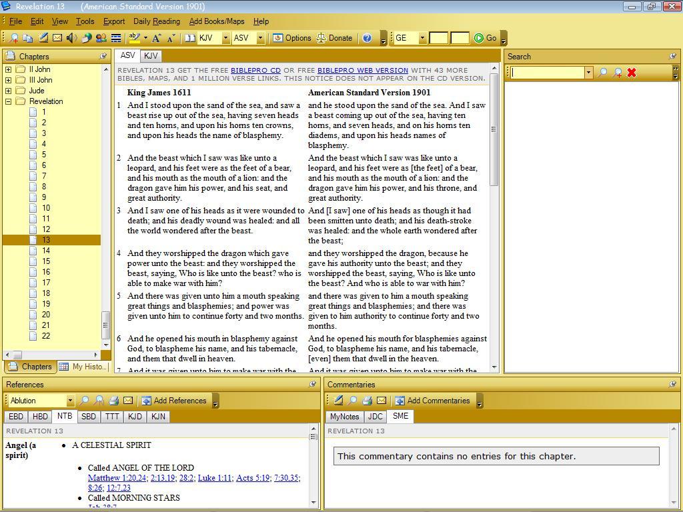Open the search box dropdown arrow
Image resolution: width=683 pixels, height=512 pixels.
coord(589,73)
